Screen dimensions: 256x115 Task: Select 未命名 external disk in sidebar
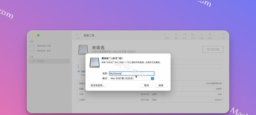(49, 61)
